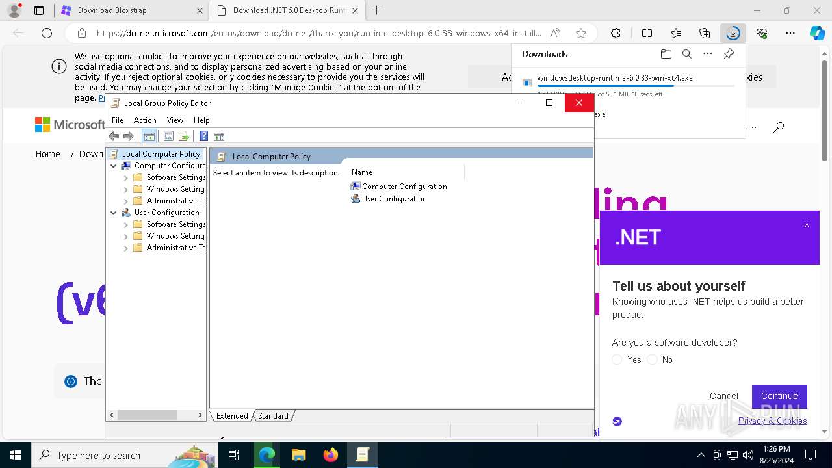Pin the Downloads panel
The width and height of the screenshot is (832, 468).
(x=729, y=54)
